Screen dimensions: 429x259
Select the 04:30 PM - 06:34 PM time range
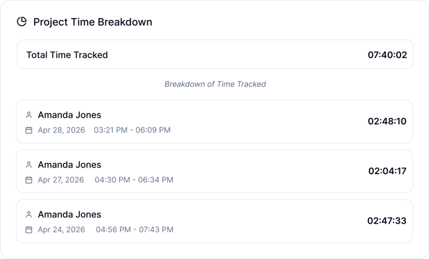(x=134, y=180)
